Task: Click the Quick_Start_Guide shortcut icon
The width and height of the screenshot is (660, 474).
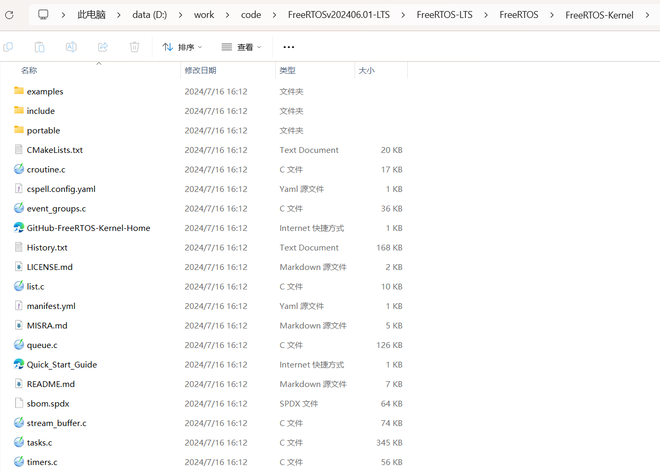Action: 19,364
